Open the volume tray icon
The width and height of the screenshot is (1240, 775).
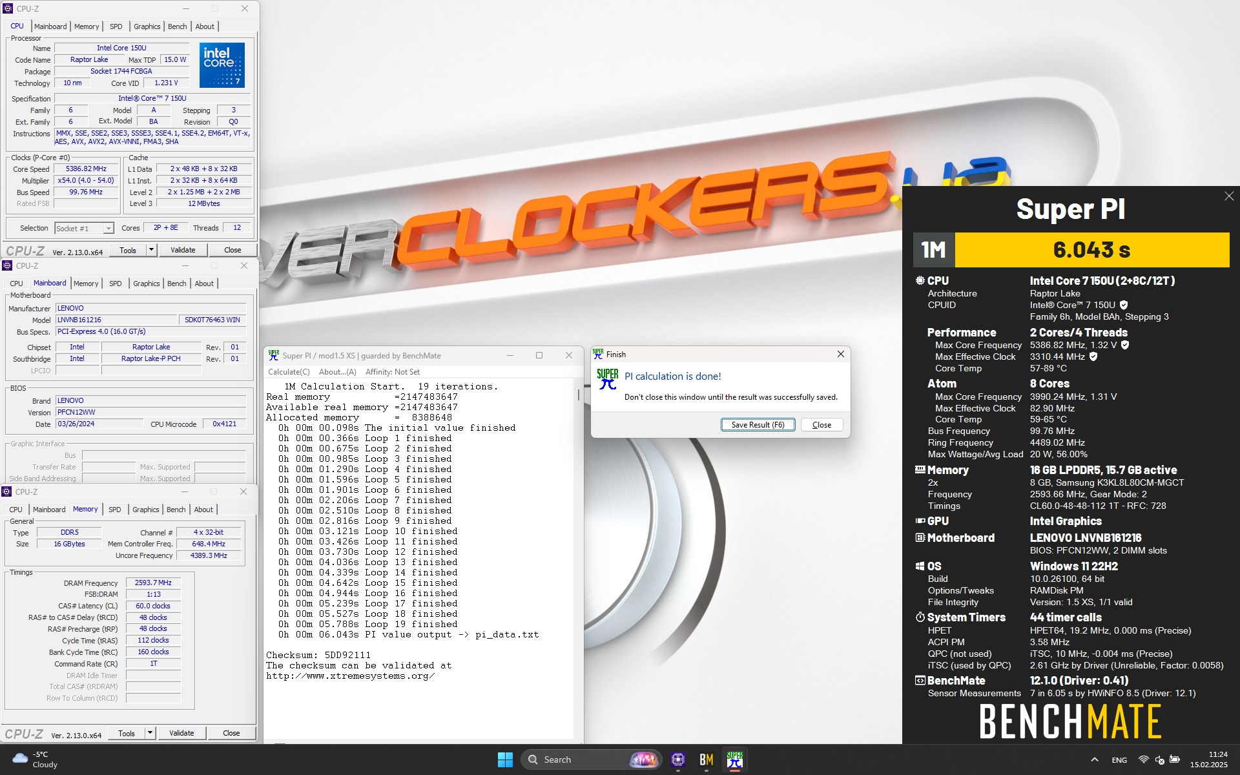coord(1159,759)
